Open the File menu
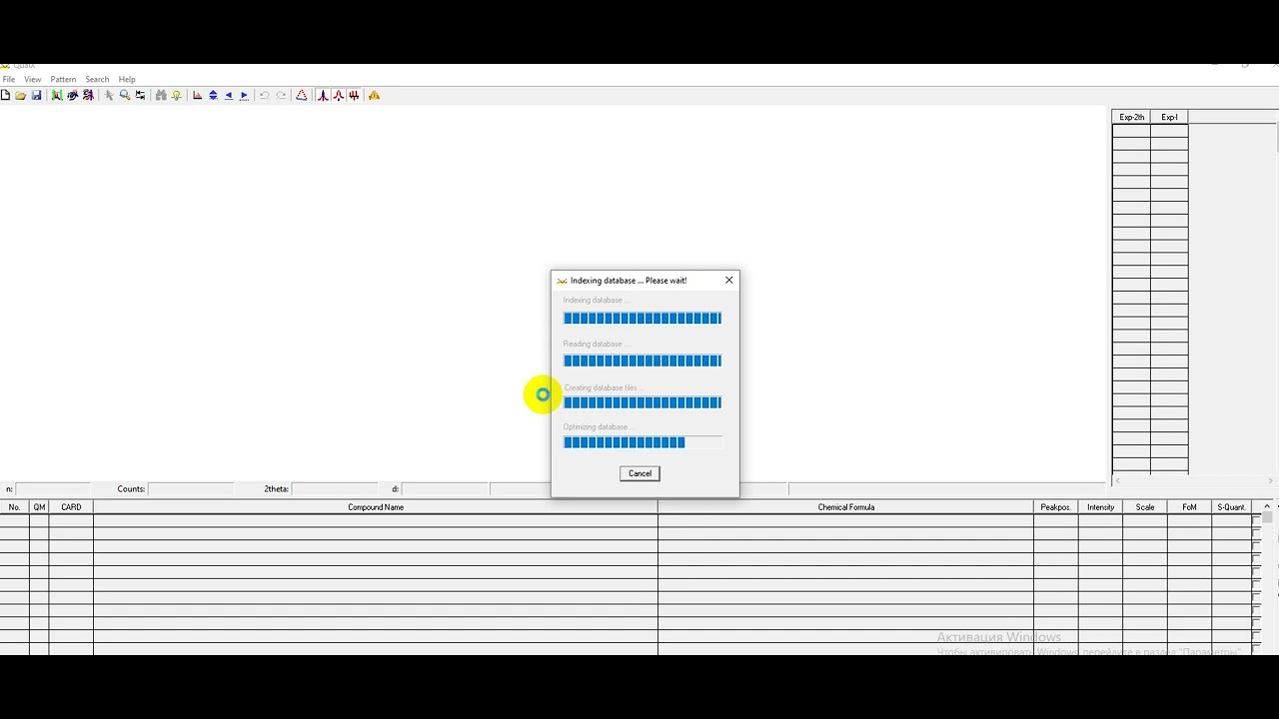 9,79
